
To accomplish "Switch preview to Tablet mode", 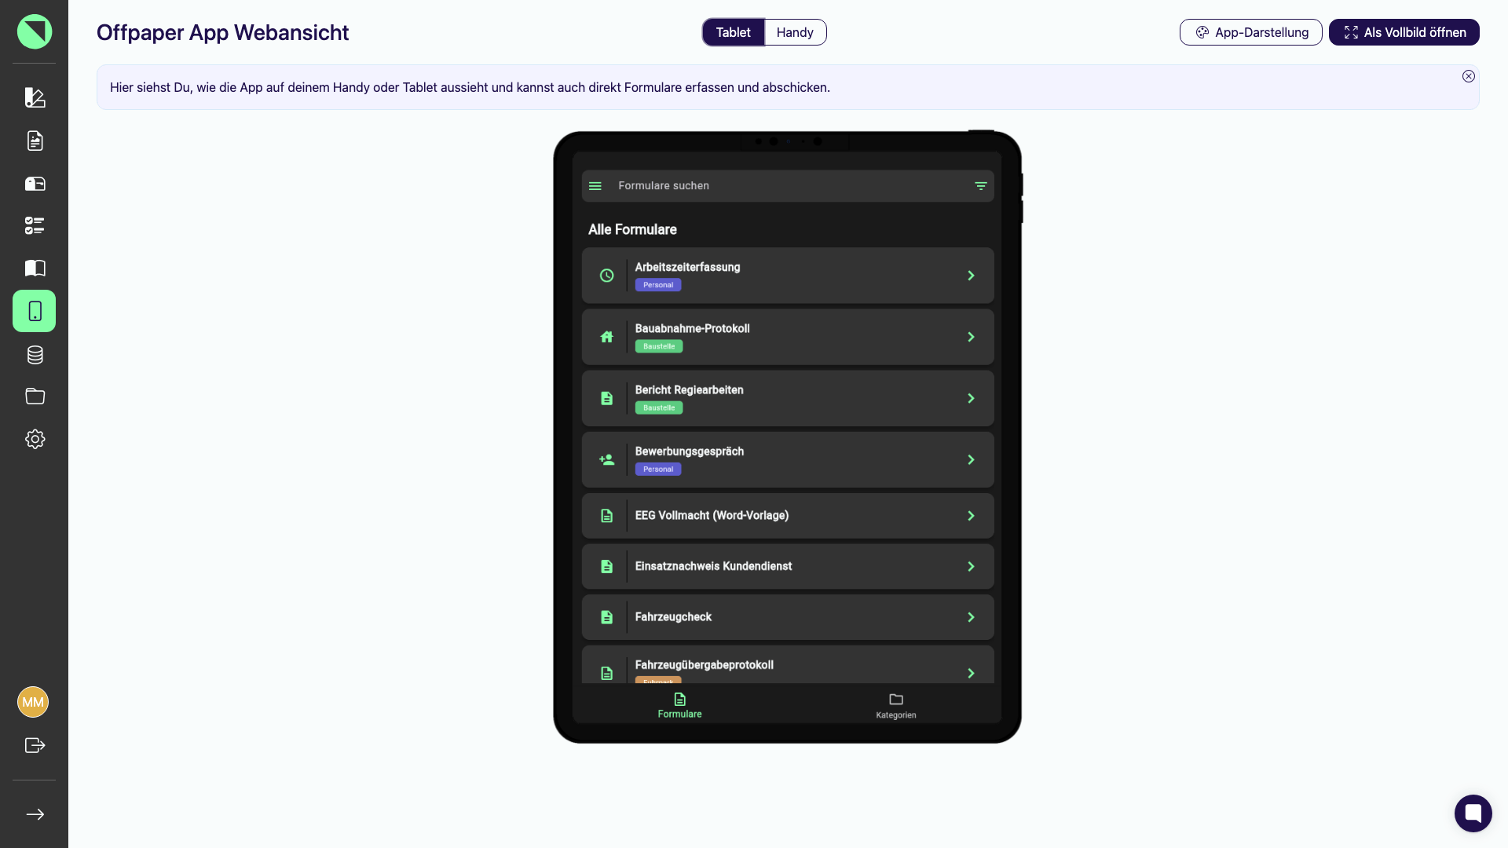I will [733, 32].
